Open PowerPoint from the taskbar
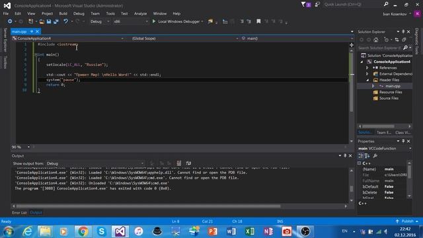 [213, 231]
